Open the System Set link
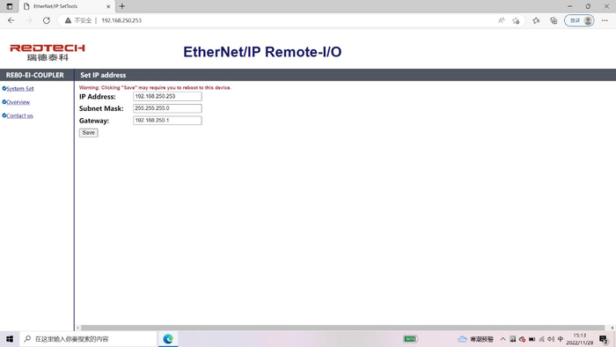616x347 pixels. pos(20,88)
